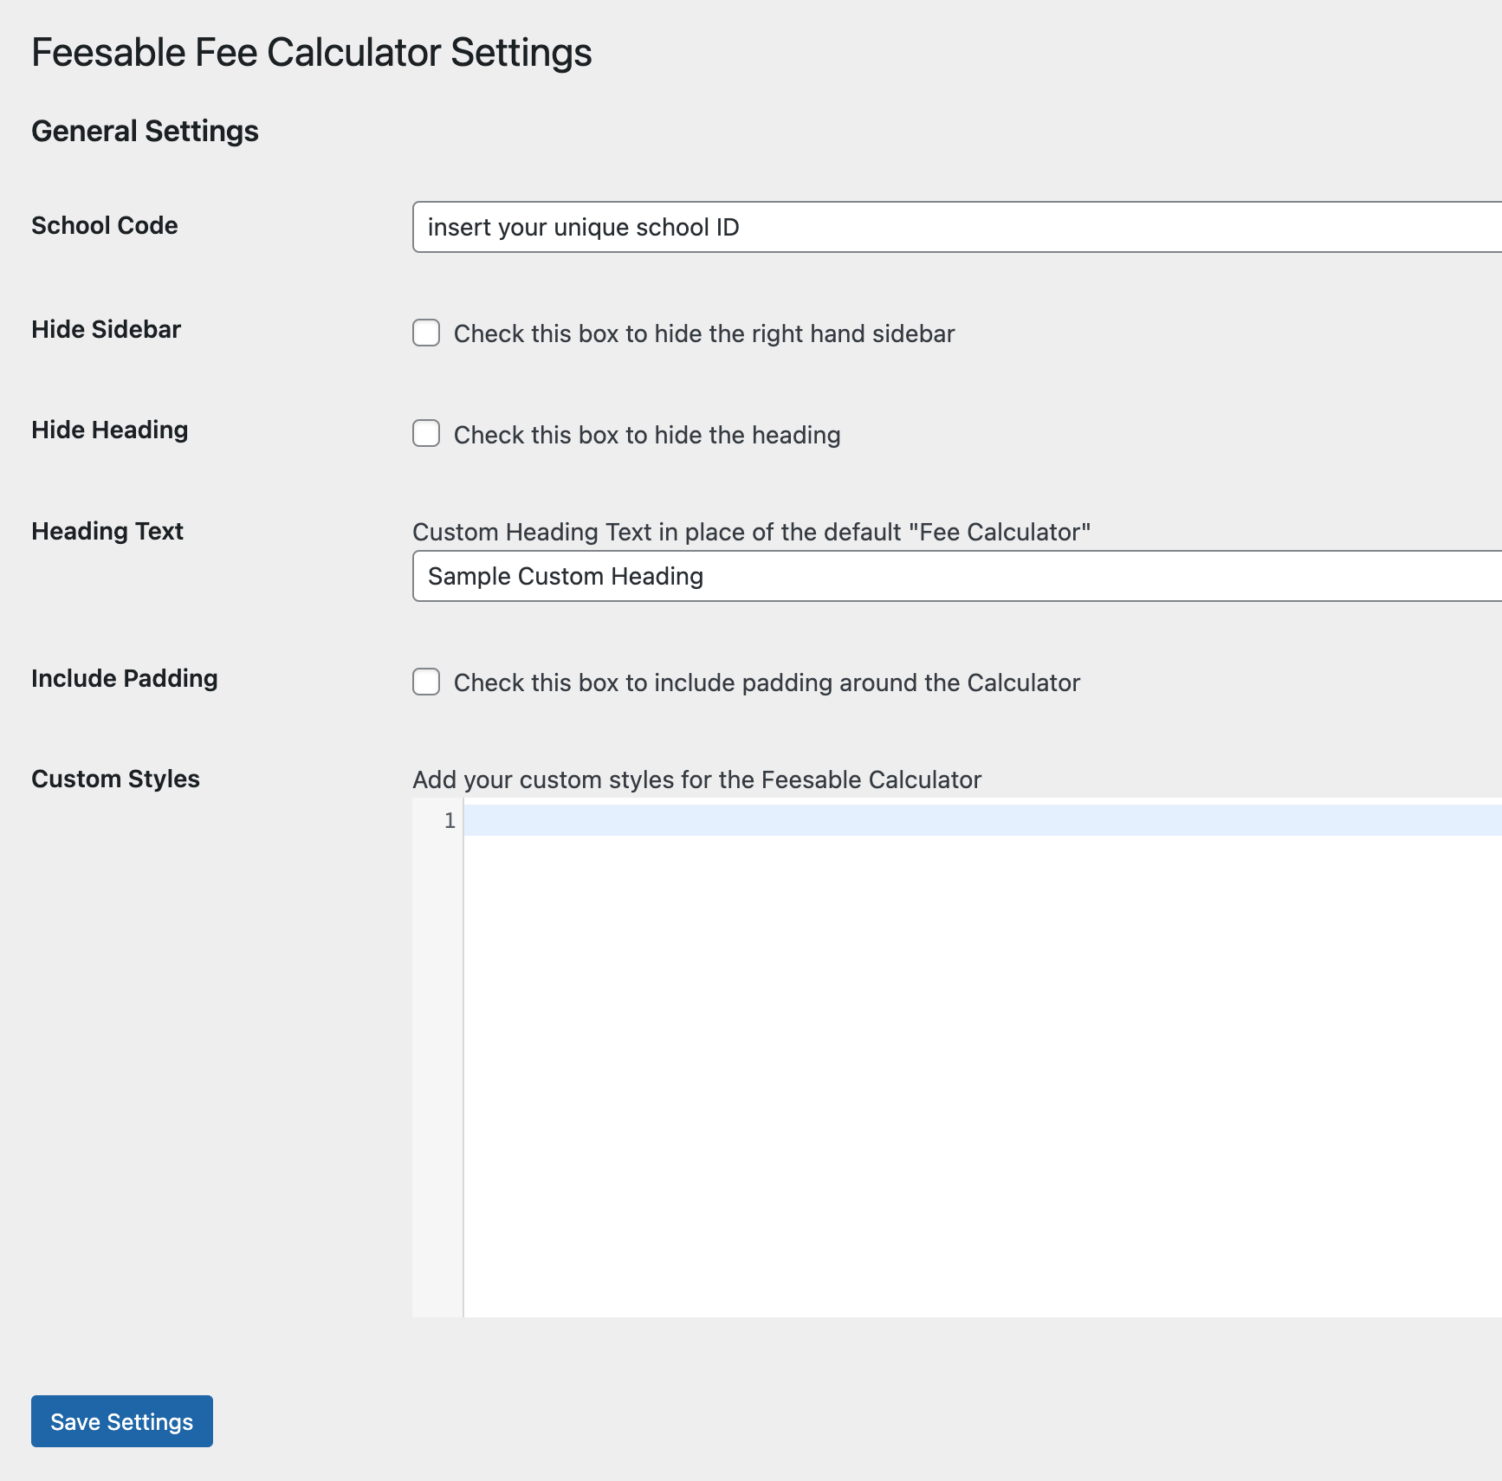
Task: Select label 'Check this box to include padding around the Calculator'
Action: tap(767, 682)
